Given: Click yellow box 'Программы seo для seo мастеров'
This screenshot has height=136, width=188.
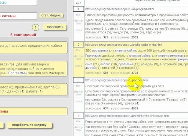Looking at the screenshot, I should 33,69.
